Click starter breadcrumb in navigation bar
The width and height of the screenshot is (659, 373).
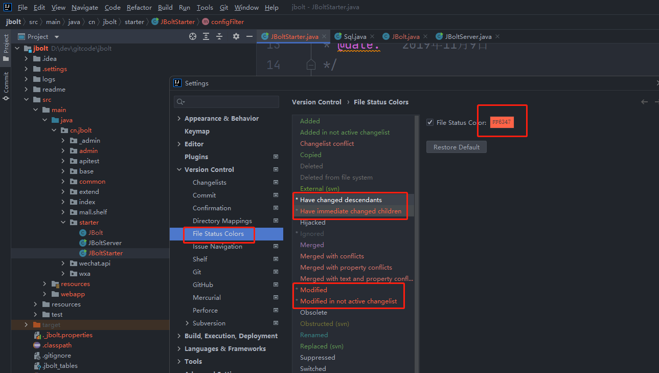[x=134, y=22]
